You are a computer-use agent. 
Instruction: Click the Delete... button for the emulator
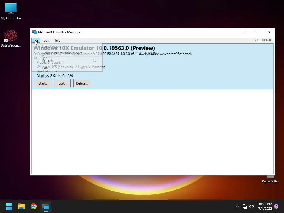click(x=82, y=83)
